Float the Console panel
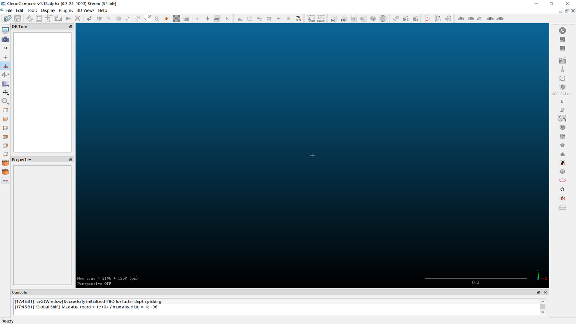Screen dimensions: 576x324 (539, 292)
